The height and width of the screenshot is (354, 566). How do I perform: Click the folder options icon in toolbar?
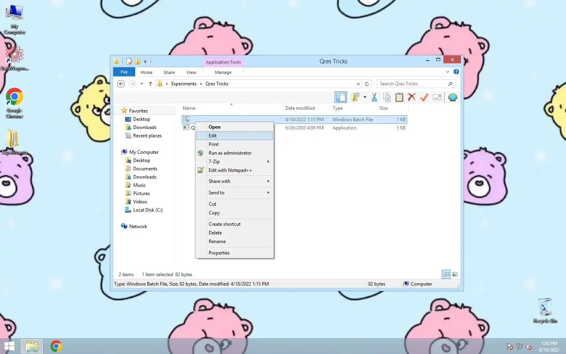click(x=355, y=97)
